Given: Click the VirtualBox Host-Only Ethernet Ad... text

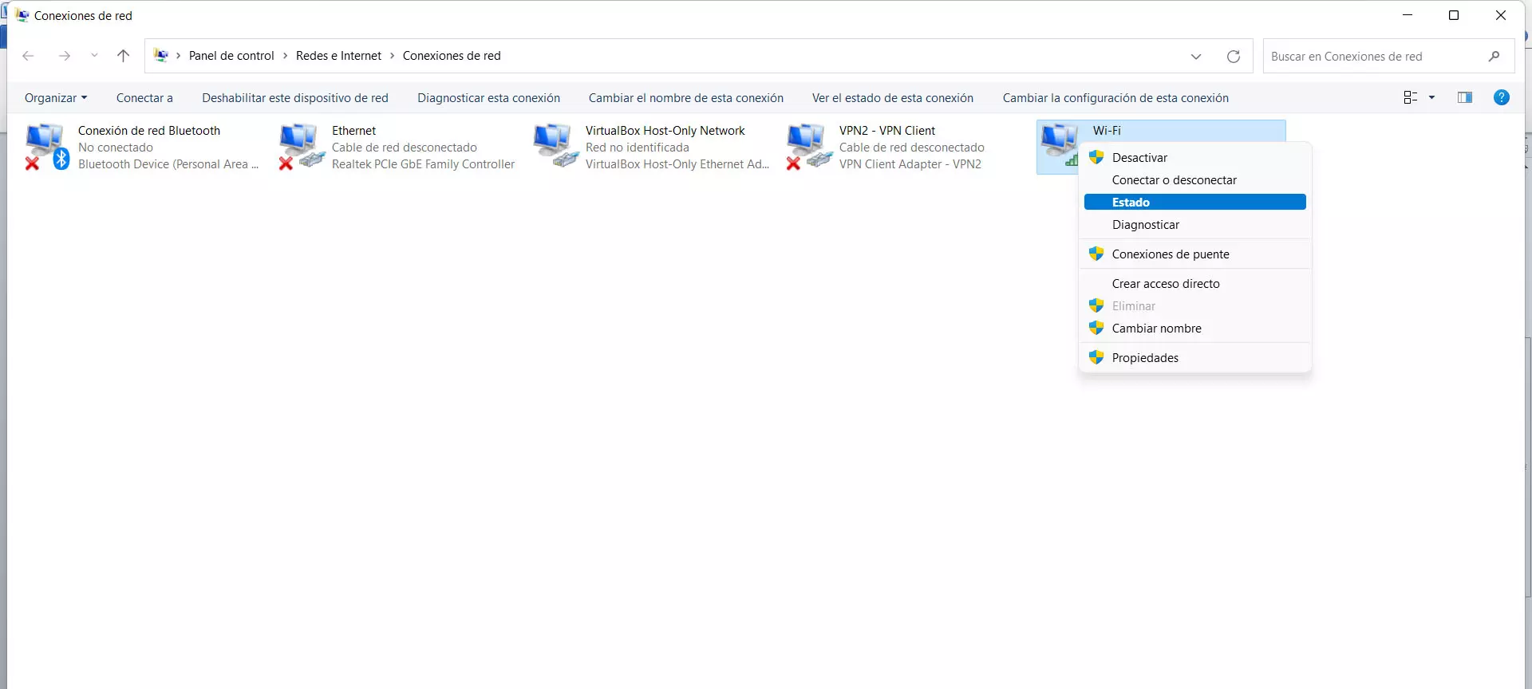Looking at the screenshot, I should click(x=677, y=164).
